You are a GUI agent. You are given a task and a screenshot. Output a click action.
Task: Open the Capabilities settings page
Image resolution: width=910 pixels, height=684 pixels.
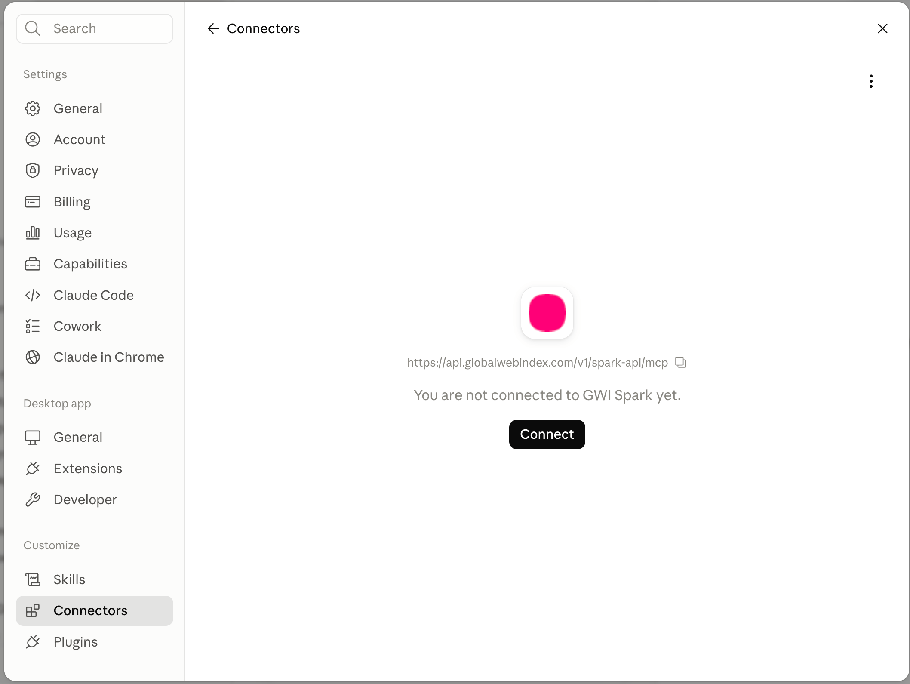(x=95, y=264)
